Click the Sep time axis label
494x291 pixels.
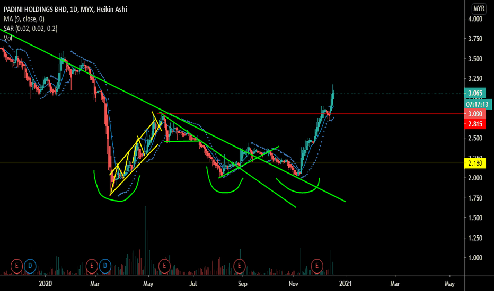(x=243, y=284)
